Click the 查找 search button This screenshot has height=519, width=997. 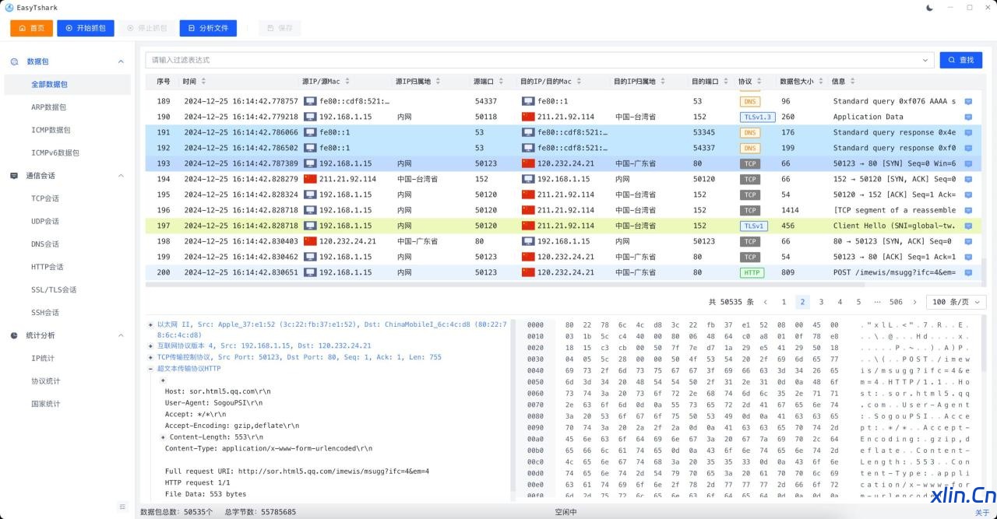[x=960, y=60]
